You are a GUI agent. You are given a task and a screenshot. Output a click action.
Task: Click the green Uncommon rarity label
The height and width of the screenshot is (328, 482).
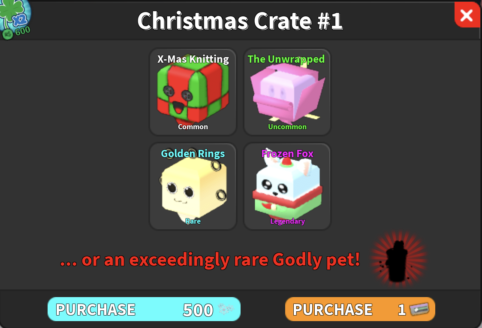287,127
